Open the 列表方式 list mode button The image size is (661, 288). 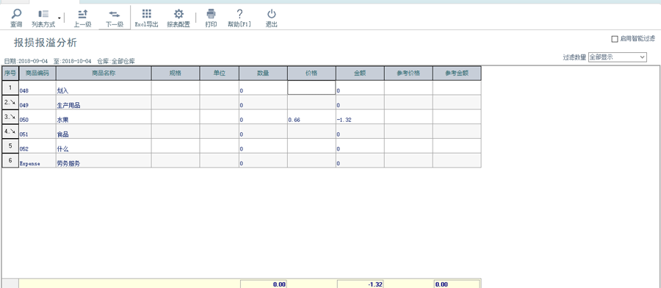[x=43, y=18]
